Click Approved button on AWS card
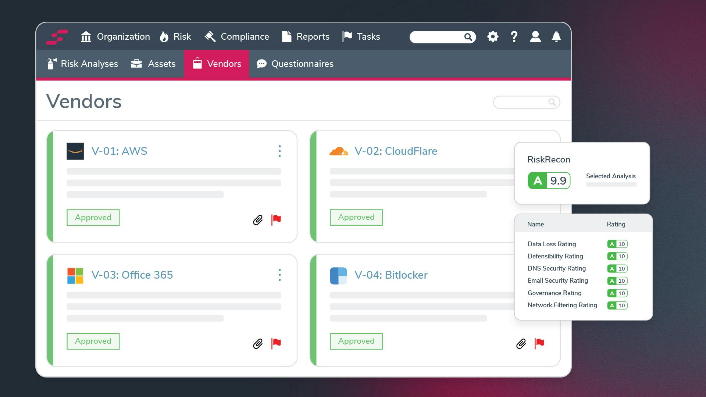Image resolution: width=706 pixels, height=397 pixels. [93, 217]
